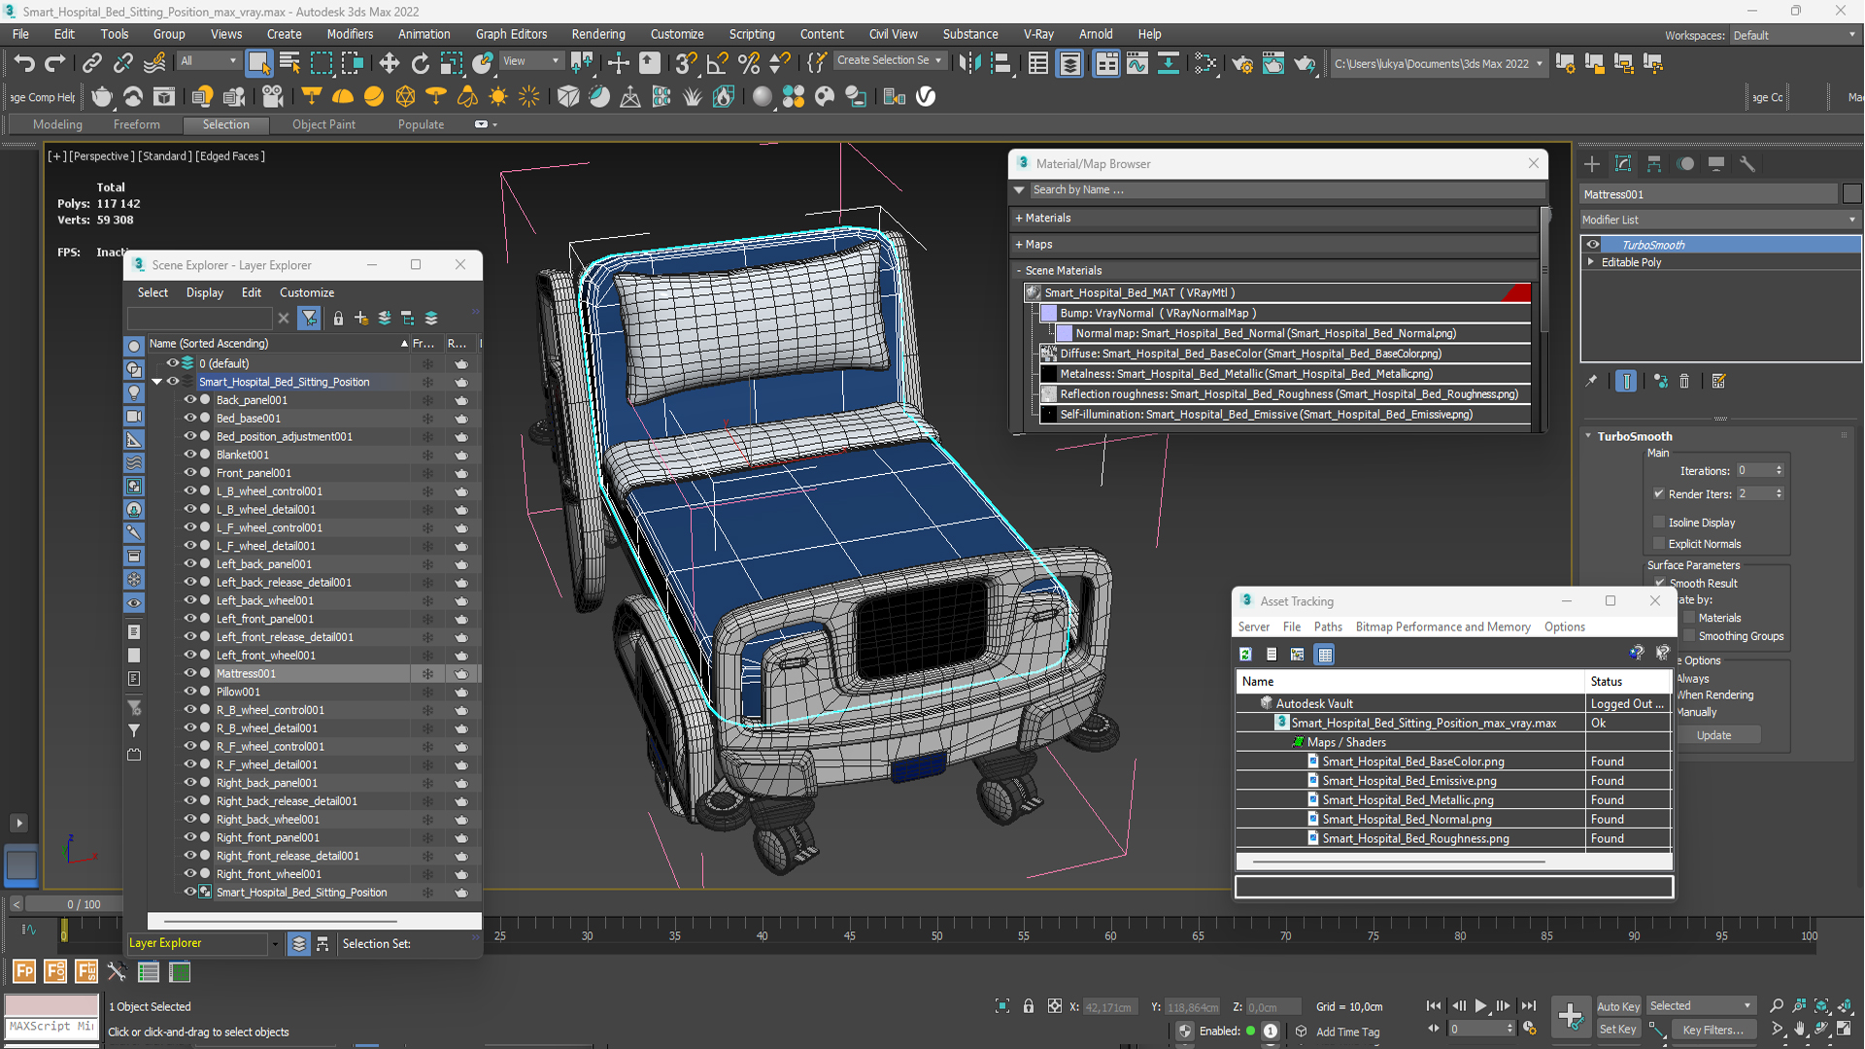Screen dimensions: 1865x1049
Task: Open Display menu in Scene Explorer
Action: (x=204, y=292)
